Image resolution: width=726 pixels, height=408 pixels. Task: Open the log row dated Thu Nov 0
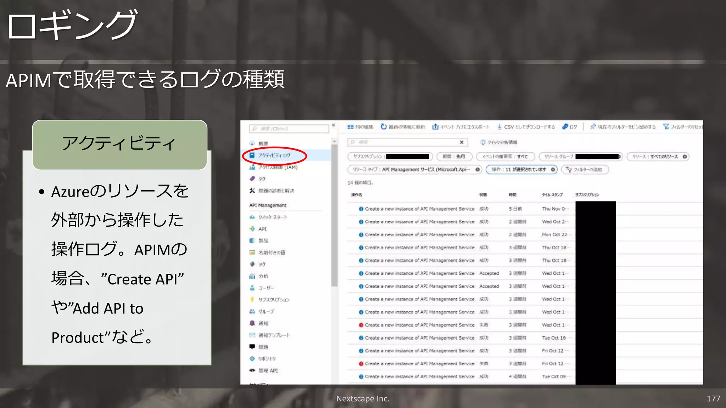click(x=525, y=209)
